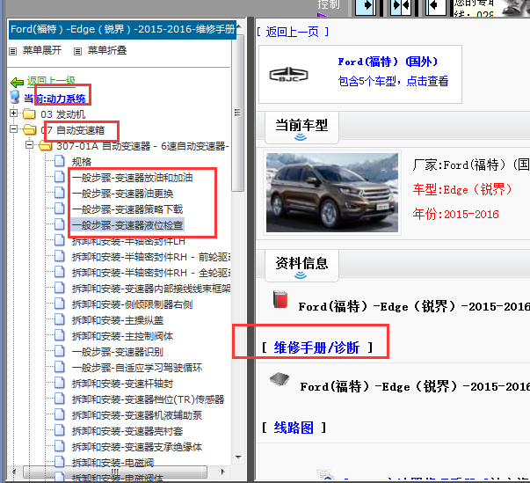Go back via 返回上一级 link
This screenshot has height=483, width=530.
[x=51, y=81]
